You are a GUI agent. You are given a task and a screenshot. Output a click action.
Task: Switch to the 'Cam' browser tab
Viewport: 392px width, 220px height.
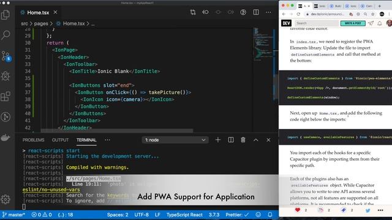[366, 6]
